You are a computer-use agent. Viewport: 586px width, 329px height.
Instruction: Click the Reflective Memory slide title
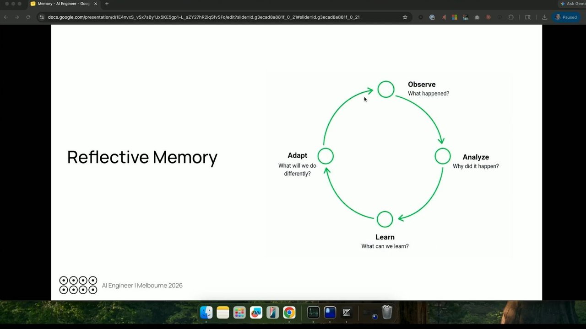pos(142,157)
